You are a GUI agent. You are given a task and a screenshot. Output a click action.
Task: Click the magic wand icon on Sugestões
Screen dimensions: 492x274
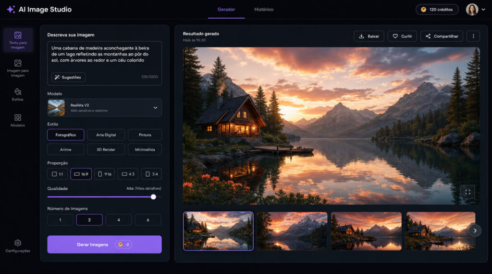coord(57,77)
